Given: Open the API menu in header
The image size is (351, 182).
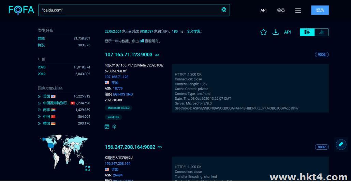Looking at the screenshot, I should [263, 10].
